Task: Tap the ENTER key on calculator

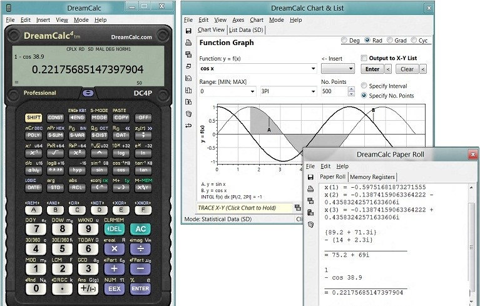Action: point(141,289)
